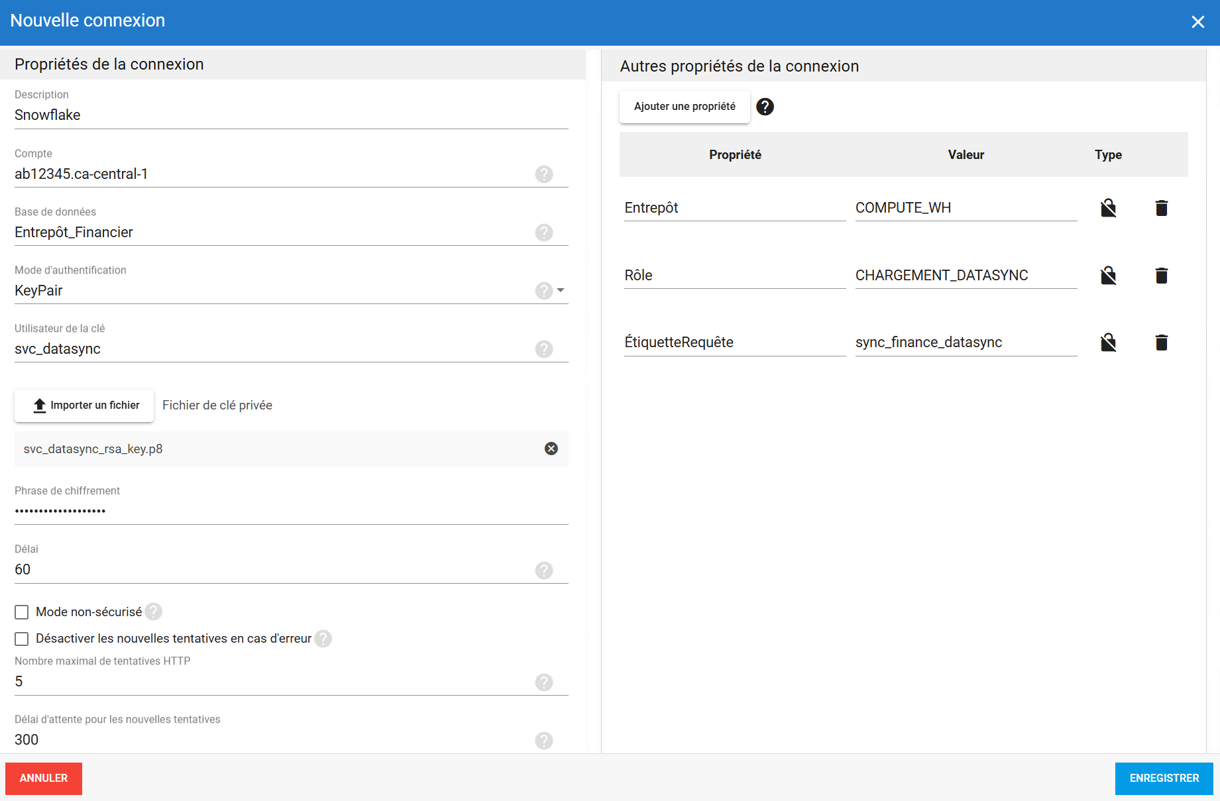Close the Nouvelle connexion dialog
The width and height of the screenshot is (1220, 801).
pyautogui.click(x=1198, y=22)
